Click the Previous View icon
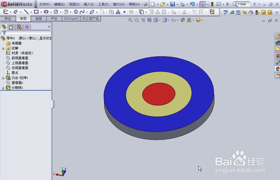This screenshot has height=180, width=280. 143,20
